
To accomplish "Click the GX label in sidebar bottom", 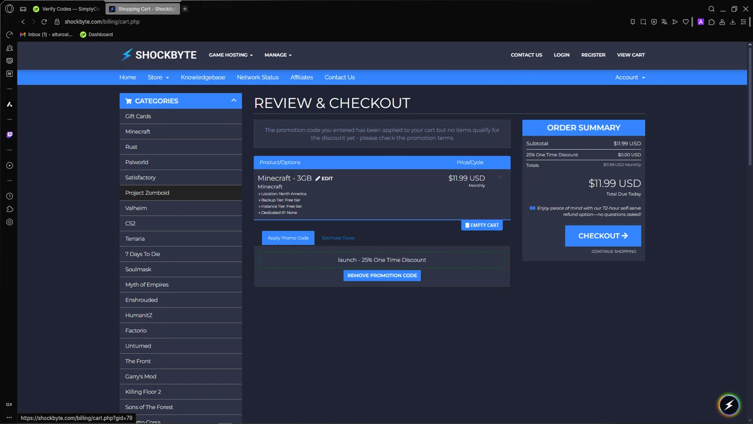I will pyautogui.click(x=9, y=404).
